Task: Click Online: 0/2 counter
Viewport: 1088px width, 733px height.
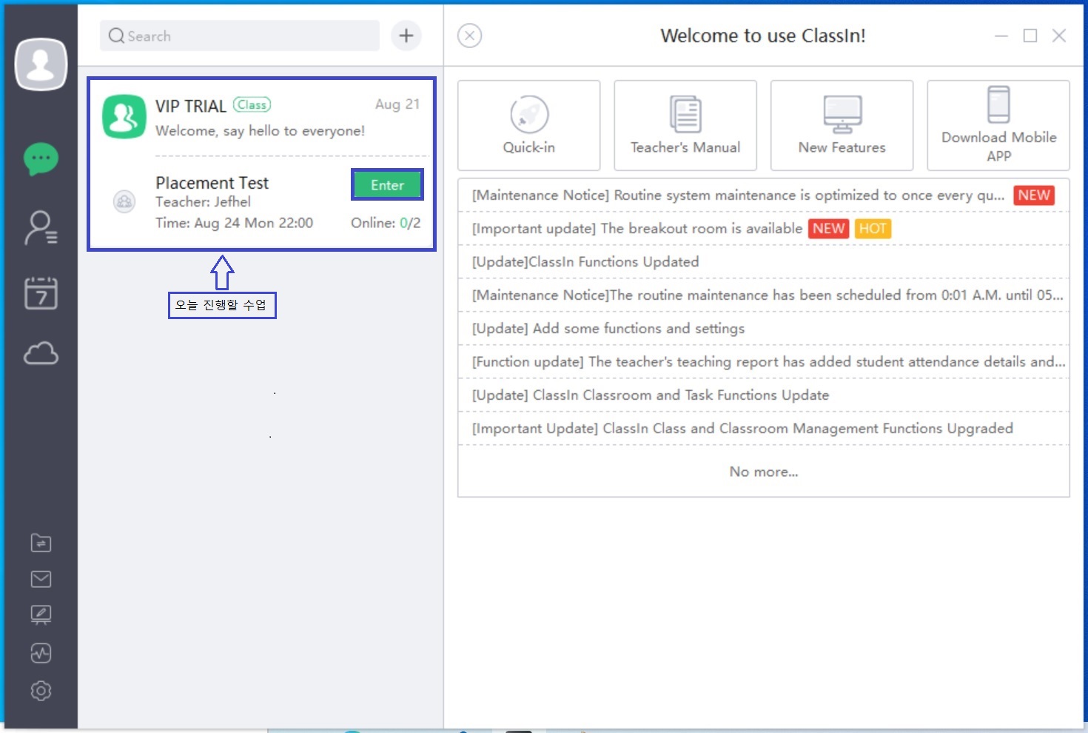Action: 386,223
